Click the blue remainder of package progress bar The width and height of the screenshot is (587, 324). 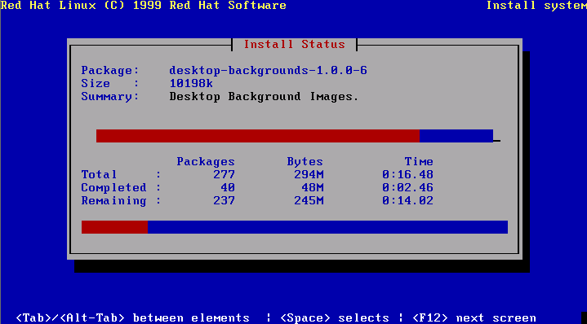pyautogui.click(x=456, y=136)
